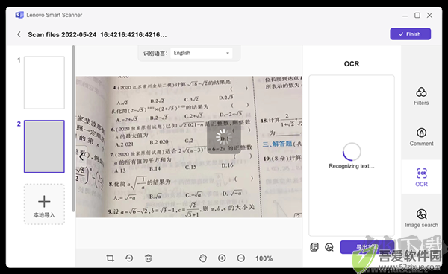Open the recognition language dropdown
Image resolution: width=448 pixels, height=274 pixels.
201,53
